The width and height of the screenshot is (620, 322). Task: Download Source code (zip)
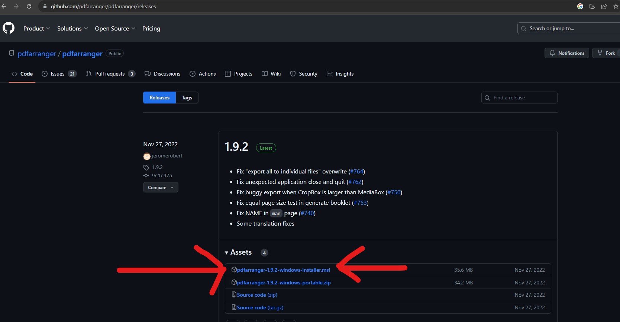click(257, 295)
